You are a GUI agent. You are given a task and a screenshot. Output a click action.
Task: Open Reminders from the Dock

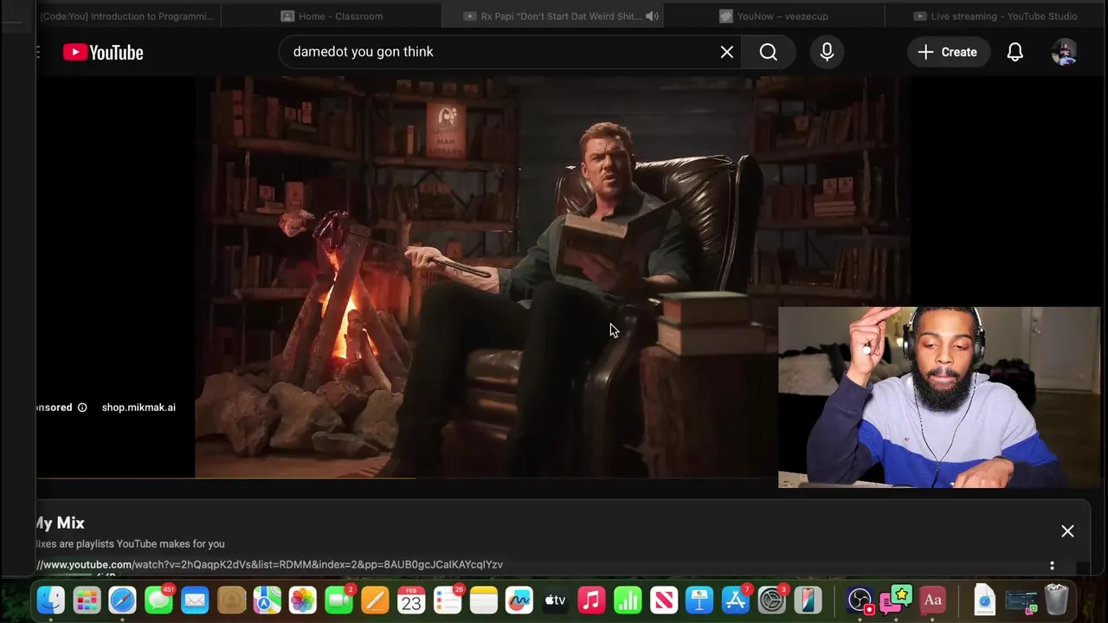(447, 600)
